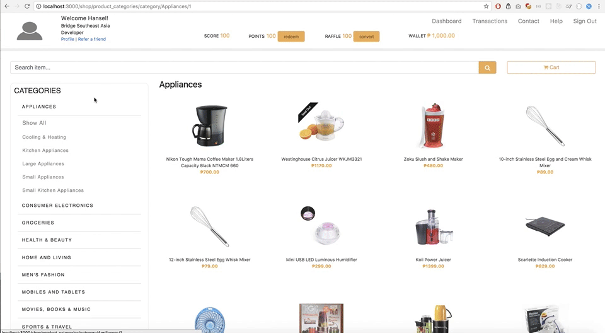The image size is (605, 333).
Task: Collapse the Appliances category
Action: click(x=39, y=107)
